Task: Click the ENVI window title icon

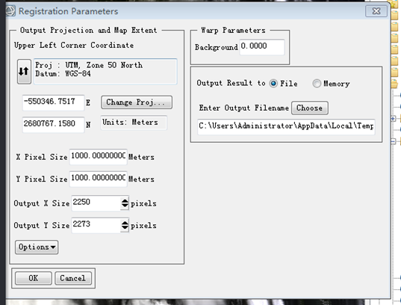Action: [x=10, y=11]
